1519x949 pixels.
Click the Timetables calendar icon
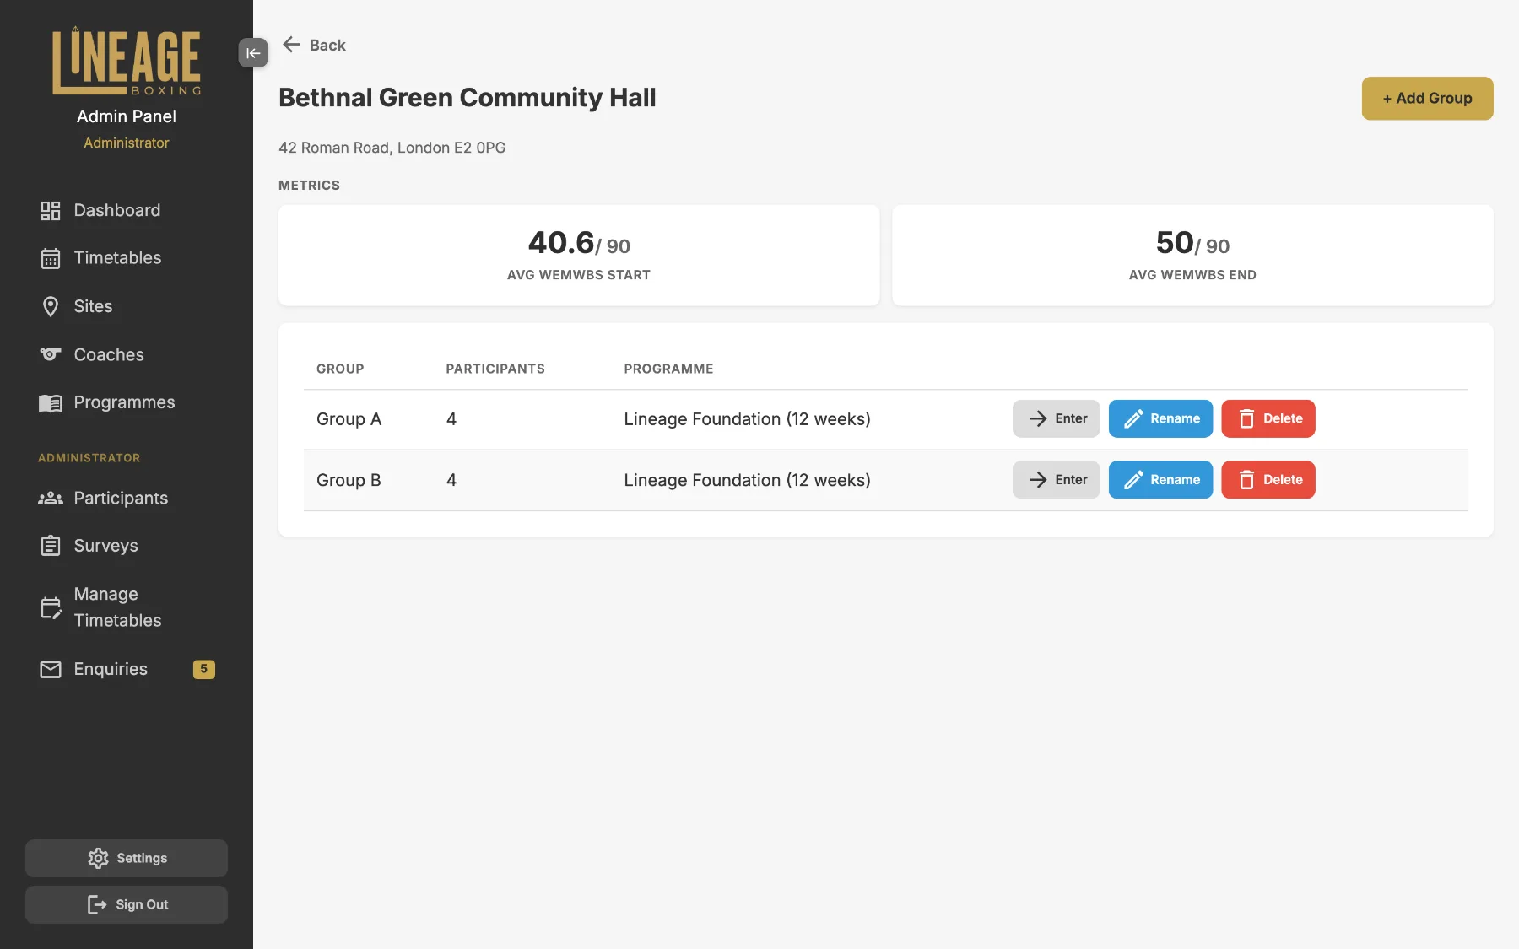(51, 258)
